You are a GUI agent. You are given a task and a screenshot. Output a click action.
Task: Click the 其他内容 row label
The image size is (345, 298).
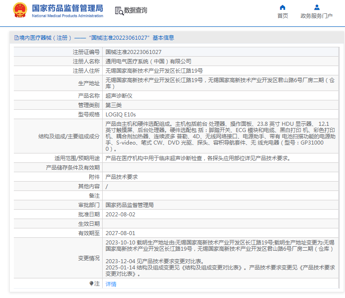89,186
